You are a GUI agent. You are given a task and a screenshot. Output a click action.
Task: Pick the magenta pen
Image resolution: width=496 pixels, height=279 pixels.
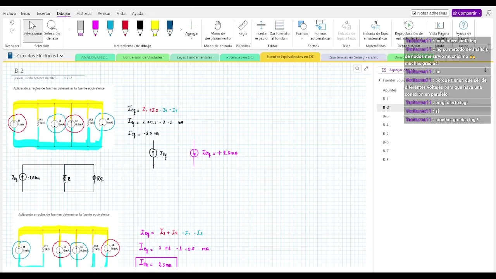coord(95,28)
